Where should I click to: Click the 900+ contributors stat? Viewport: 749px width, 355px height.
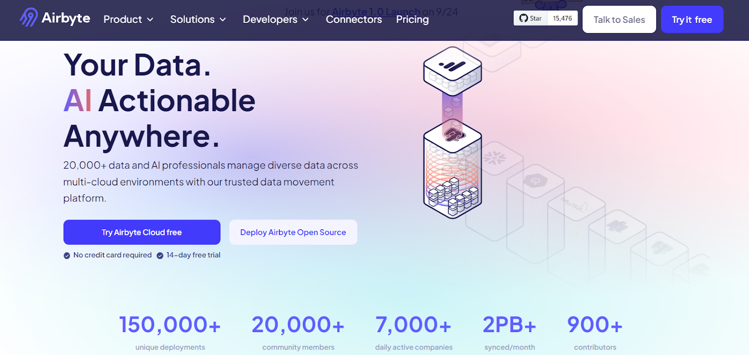coord(595,332)
